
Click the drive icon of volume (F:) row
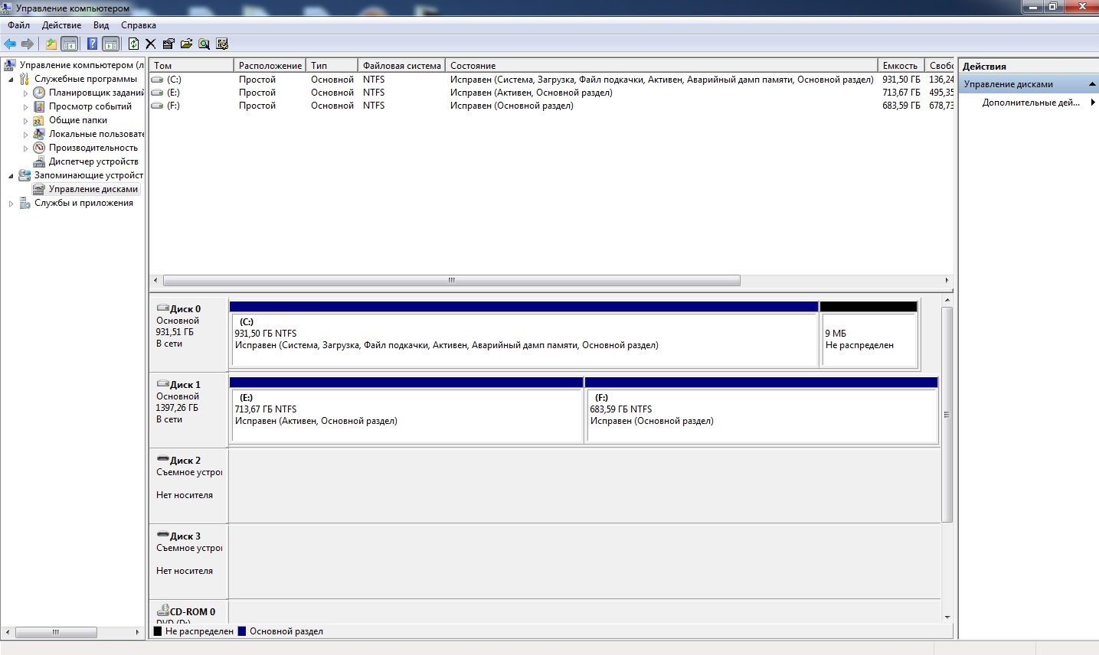pos(157,106)
